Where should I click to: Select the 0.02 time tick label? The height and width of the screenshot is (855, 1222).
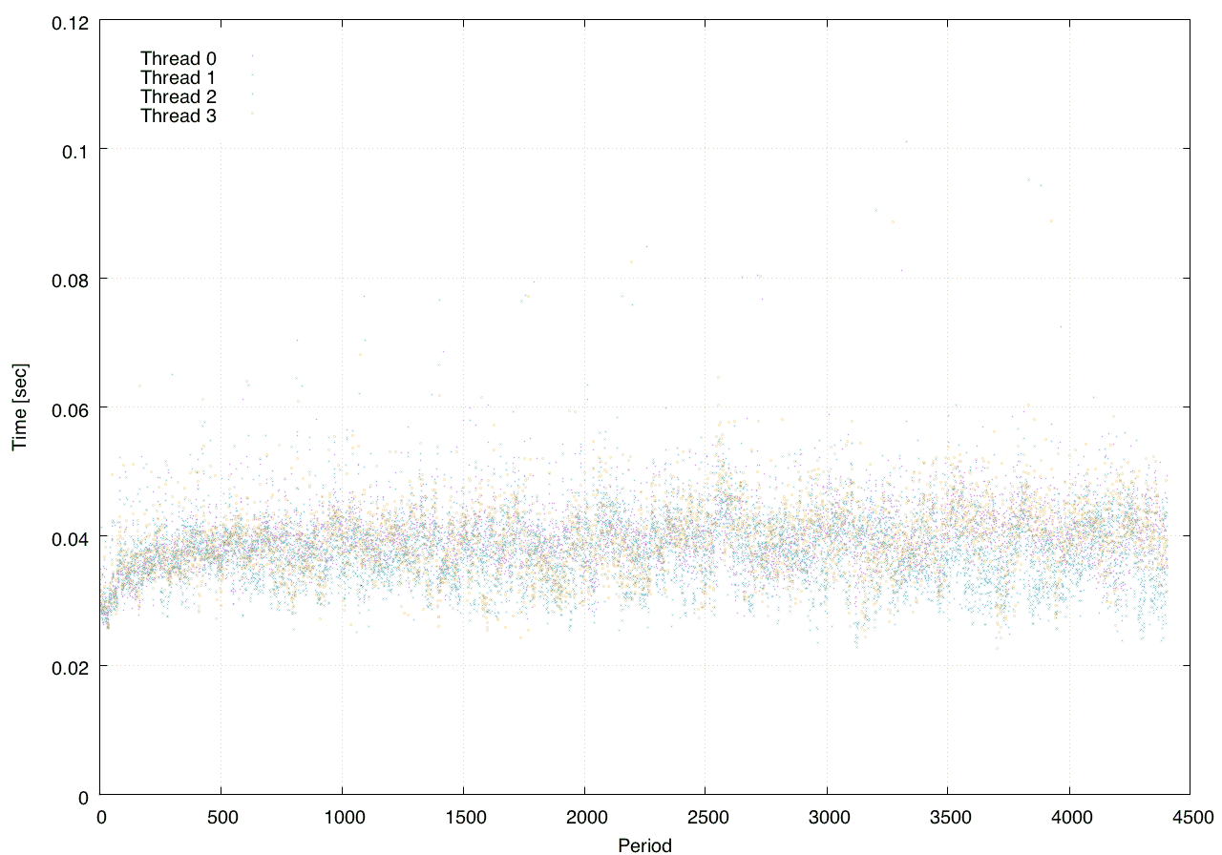coord(70,666)
